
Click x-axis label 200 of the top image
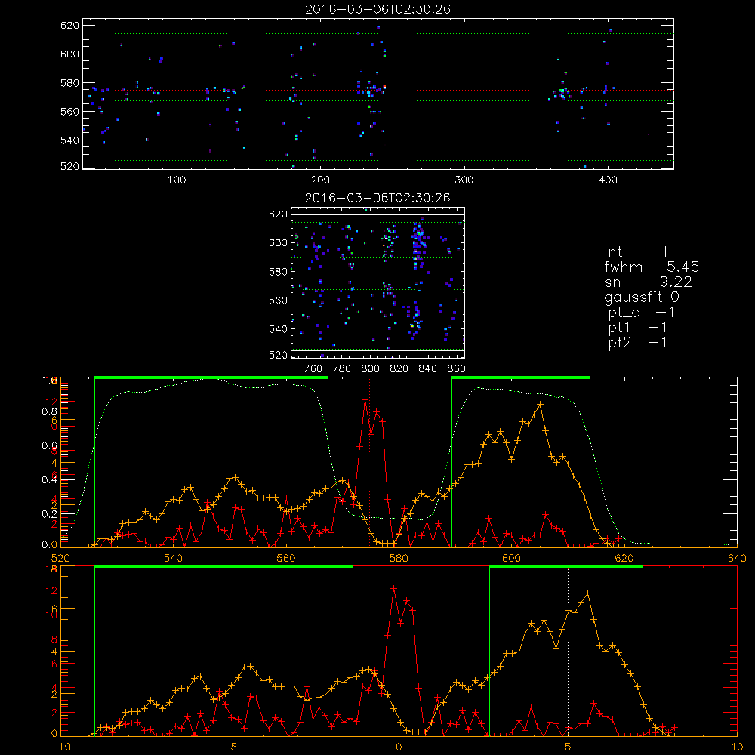[320, 180]
